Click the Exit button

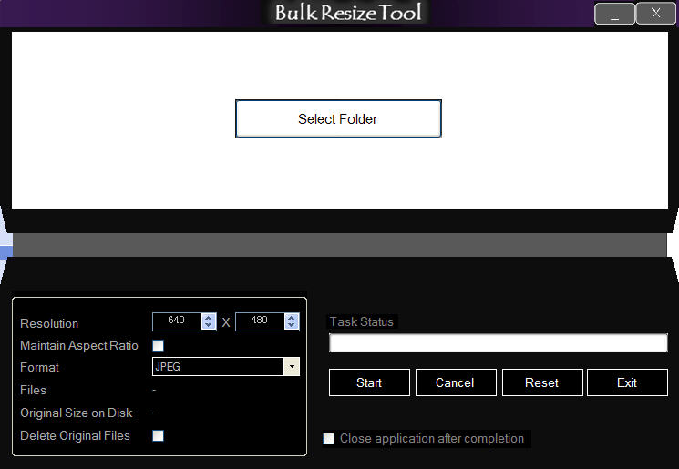point(627,382)
